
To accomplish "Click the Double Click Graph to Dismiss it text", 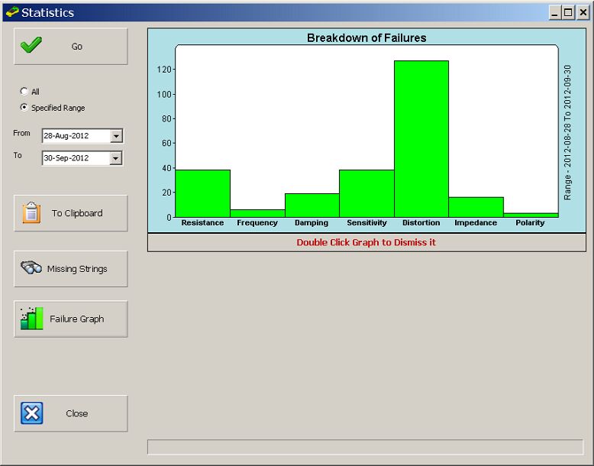I will coord(366,242).
